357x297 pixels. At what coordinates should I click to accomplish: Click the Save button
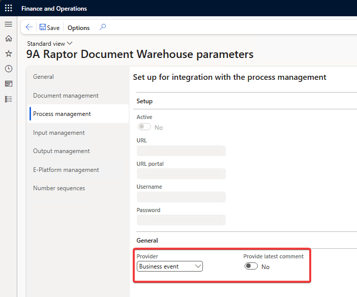click(x=49, y=27)
